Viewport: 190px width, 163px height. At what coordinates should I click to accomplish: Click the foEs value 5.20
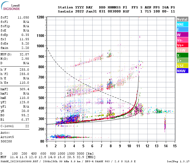(25, 43)
